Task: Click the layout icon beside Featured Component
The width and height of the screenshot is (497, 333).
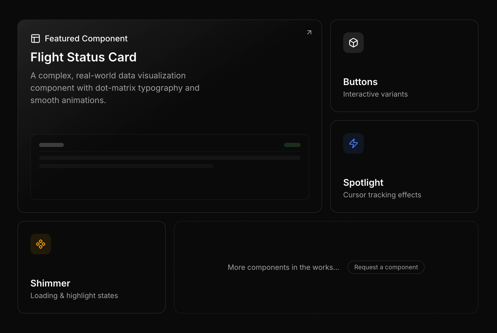Action: click(x=35, y=39)
